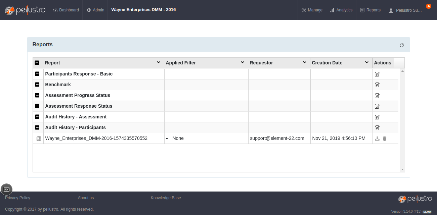This screenshot has height=215, width=437.
Task: Open the About us link
Action: click(86, 198)
